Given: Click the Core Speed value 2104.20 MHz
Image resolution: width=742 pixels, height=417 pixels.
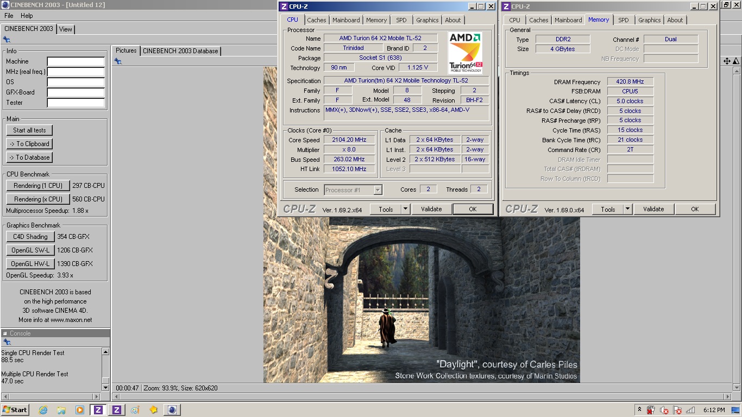Looking at the screenshot, I should coord(349,140).
